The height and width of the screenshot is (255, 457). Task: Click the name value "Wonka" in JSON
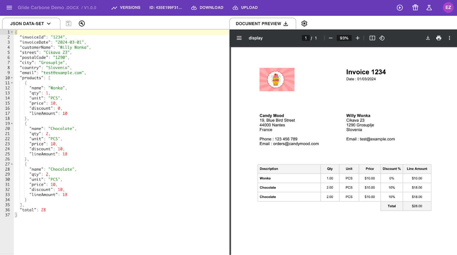(57, 88)
